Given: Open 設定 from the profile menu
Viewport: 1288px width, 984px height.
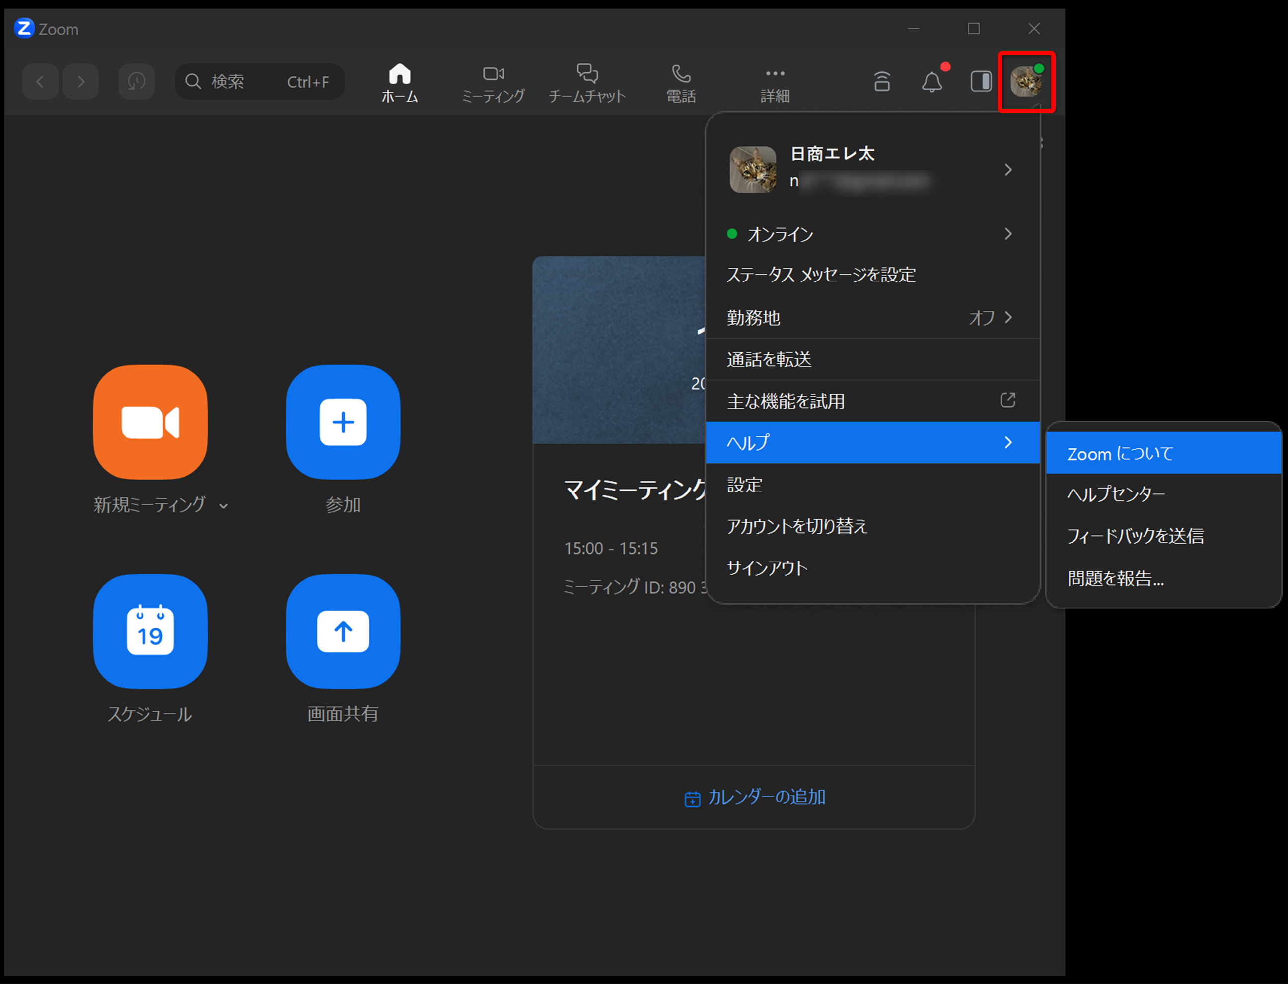Looking at the screenshot, I should click(x=873, y=485).
